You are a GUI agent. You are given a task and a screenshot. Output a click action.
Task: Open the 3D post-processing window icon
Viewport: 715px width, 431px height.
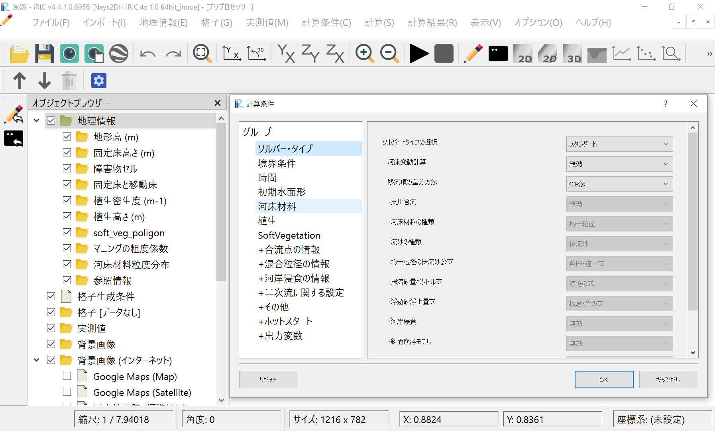pos(572,53)
